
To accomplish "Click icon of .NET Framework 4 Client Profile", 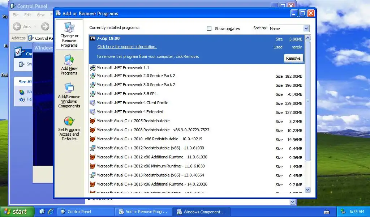I will (92, 103).
